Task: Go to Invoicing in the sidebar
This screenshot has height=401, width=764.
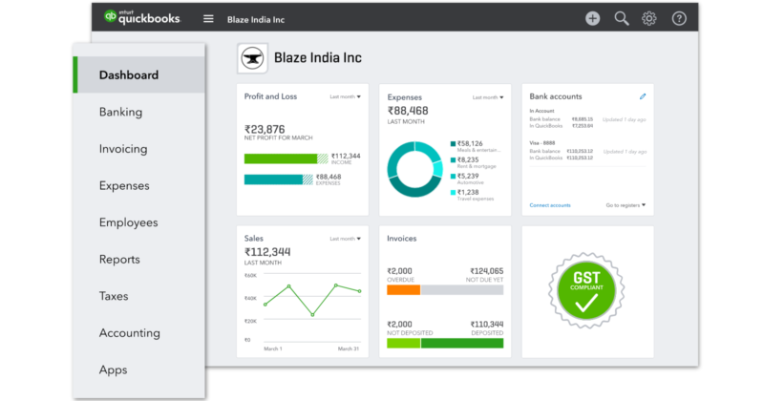Action: [x=123, y=149]
